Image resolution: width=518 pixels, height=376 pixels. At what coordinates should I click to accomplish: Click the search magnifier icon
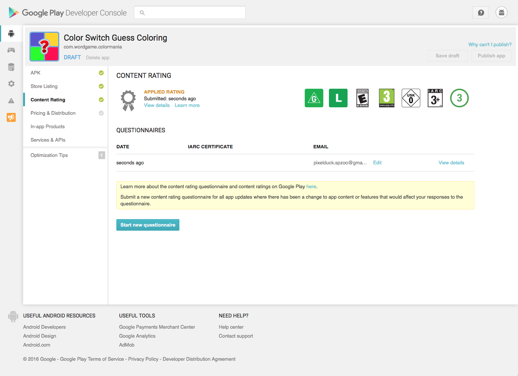coord(142,13)
